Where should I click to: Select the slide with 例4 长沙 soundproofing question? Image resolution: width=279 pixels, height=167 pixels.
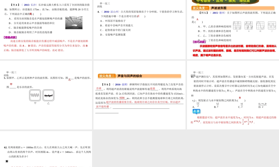[x=46, y=30]
